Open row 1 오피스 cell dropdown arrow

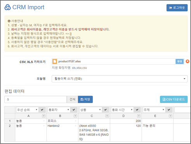[x=76, y=121]
